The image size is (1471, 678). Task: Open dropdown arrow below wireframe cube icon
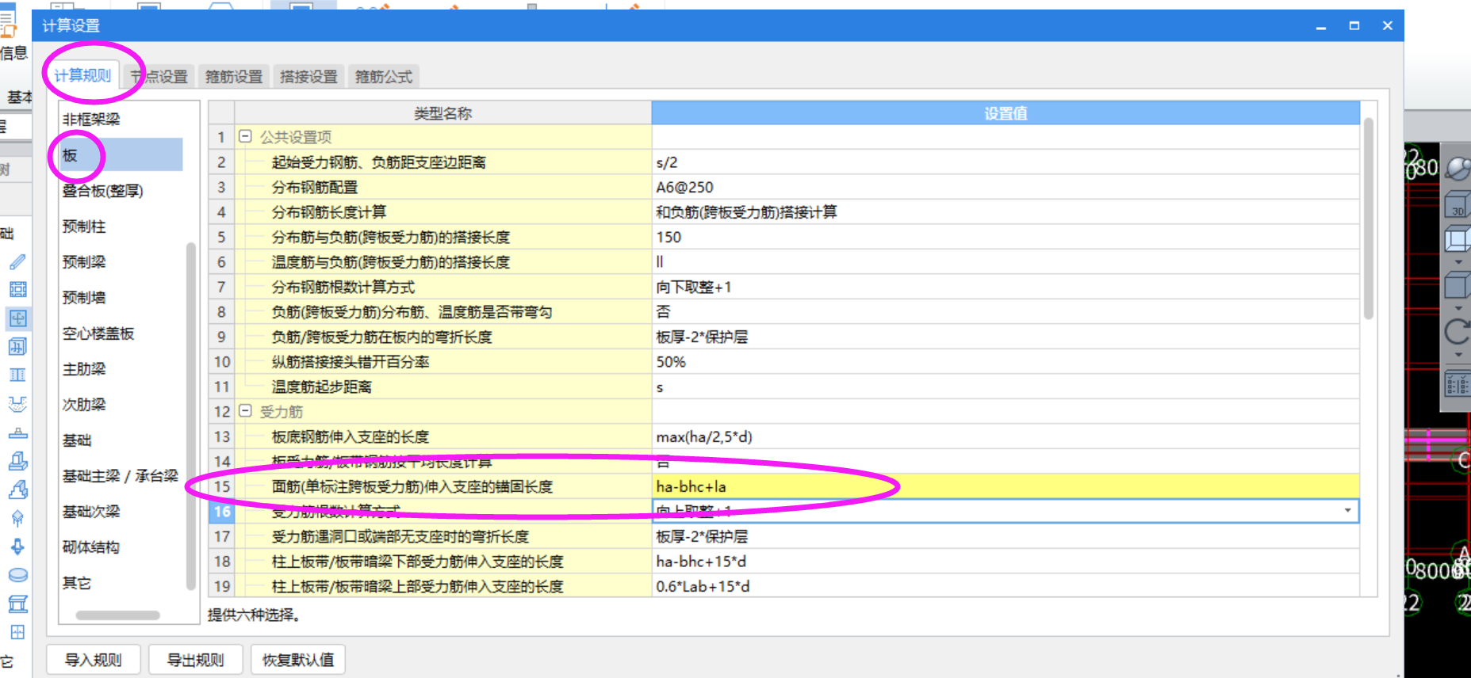pos(1458,261)
